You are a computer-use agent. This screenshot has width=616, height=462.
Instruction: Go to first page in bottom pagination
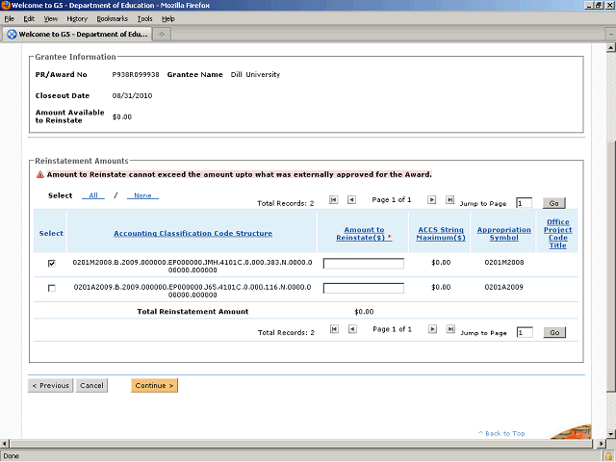pos(334,329)
